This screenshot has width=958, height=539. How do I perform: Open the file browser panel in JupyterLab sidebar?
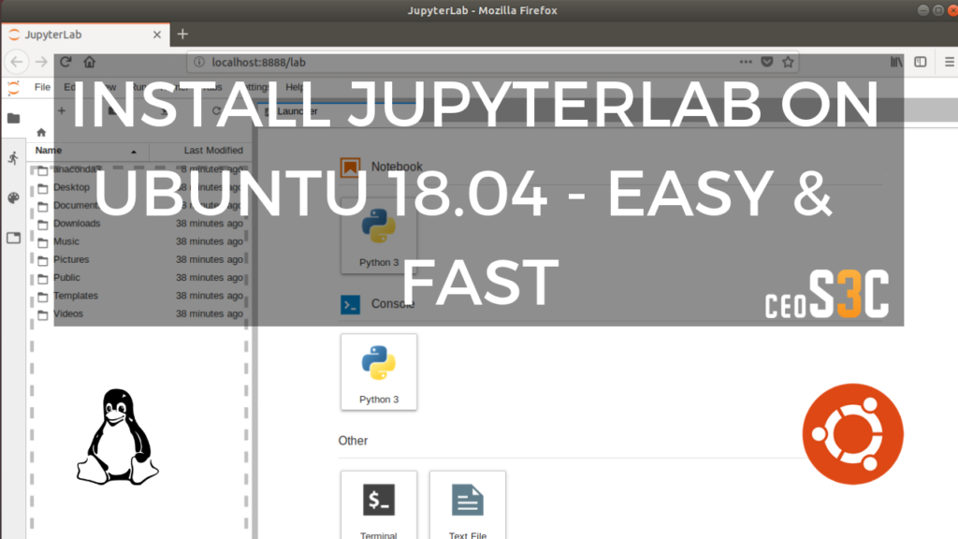tap(13, 120)
